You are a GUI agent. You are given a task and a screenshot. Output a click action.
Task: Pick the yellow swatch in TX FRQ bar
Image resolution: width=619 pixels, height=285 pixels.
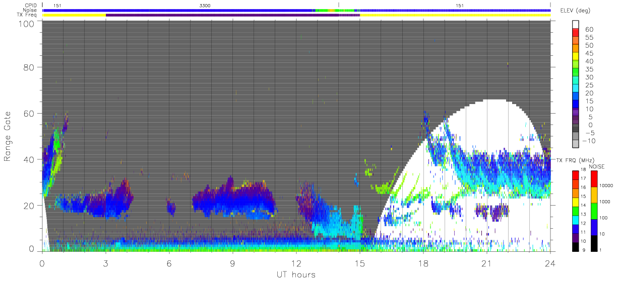coord(576,202)
